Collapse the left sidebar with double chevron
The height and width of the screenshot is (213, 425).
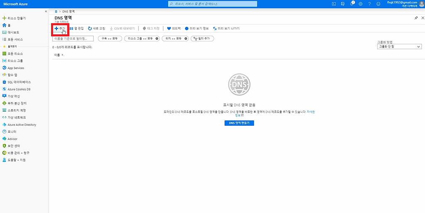46,11
